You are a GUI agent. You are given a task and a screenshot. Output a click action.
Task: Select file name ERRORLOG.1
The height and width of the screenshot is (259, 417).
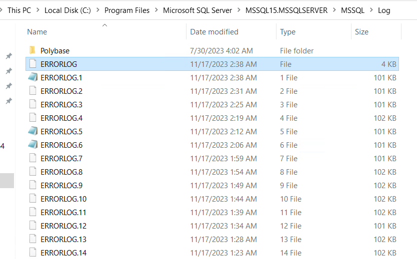coord(61,78)
